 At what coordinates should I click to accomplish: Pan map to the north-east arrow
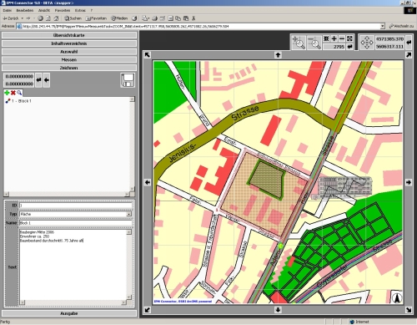(409, 55)
